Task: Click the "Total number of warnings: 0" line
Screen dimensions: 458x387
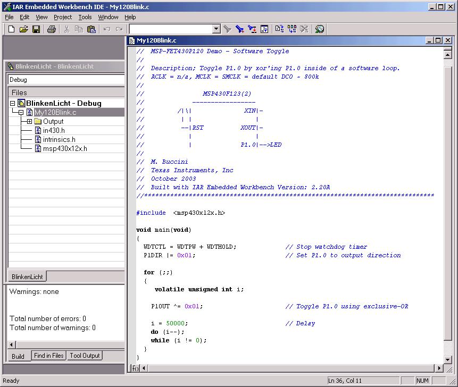Action: click(x=53, y=328)
